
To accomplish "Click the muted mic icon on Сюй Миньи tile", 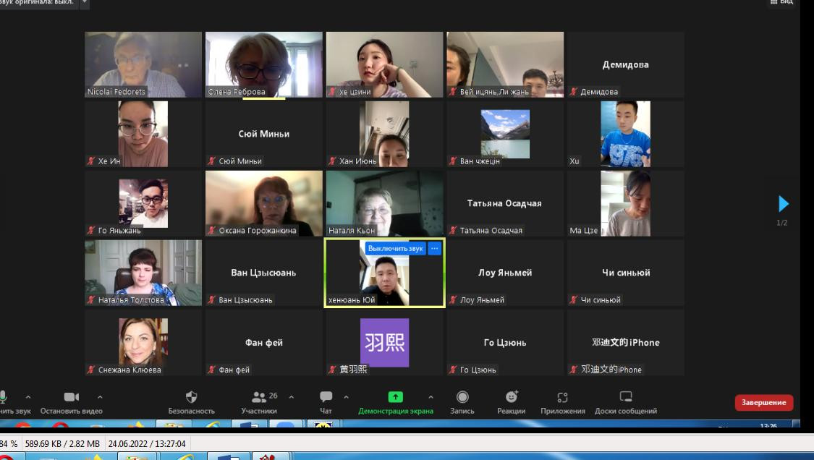I will click(x=212, y=161).
